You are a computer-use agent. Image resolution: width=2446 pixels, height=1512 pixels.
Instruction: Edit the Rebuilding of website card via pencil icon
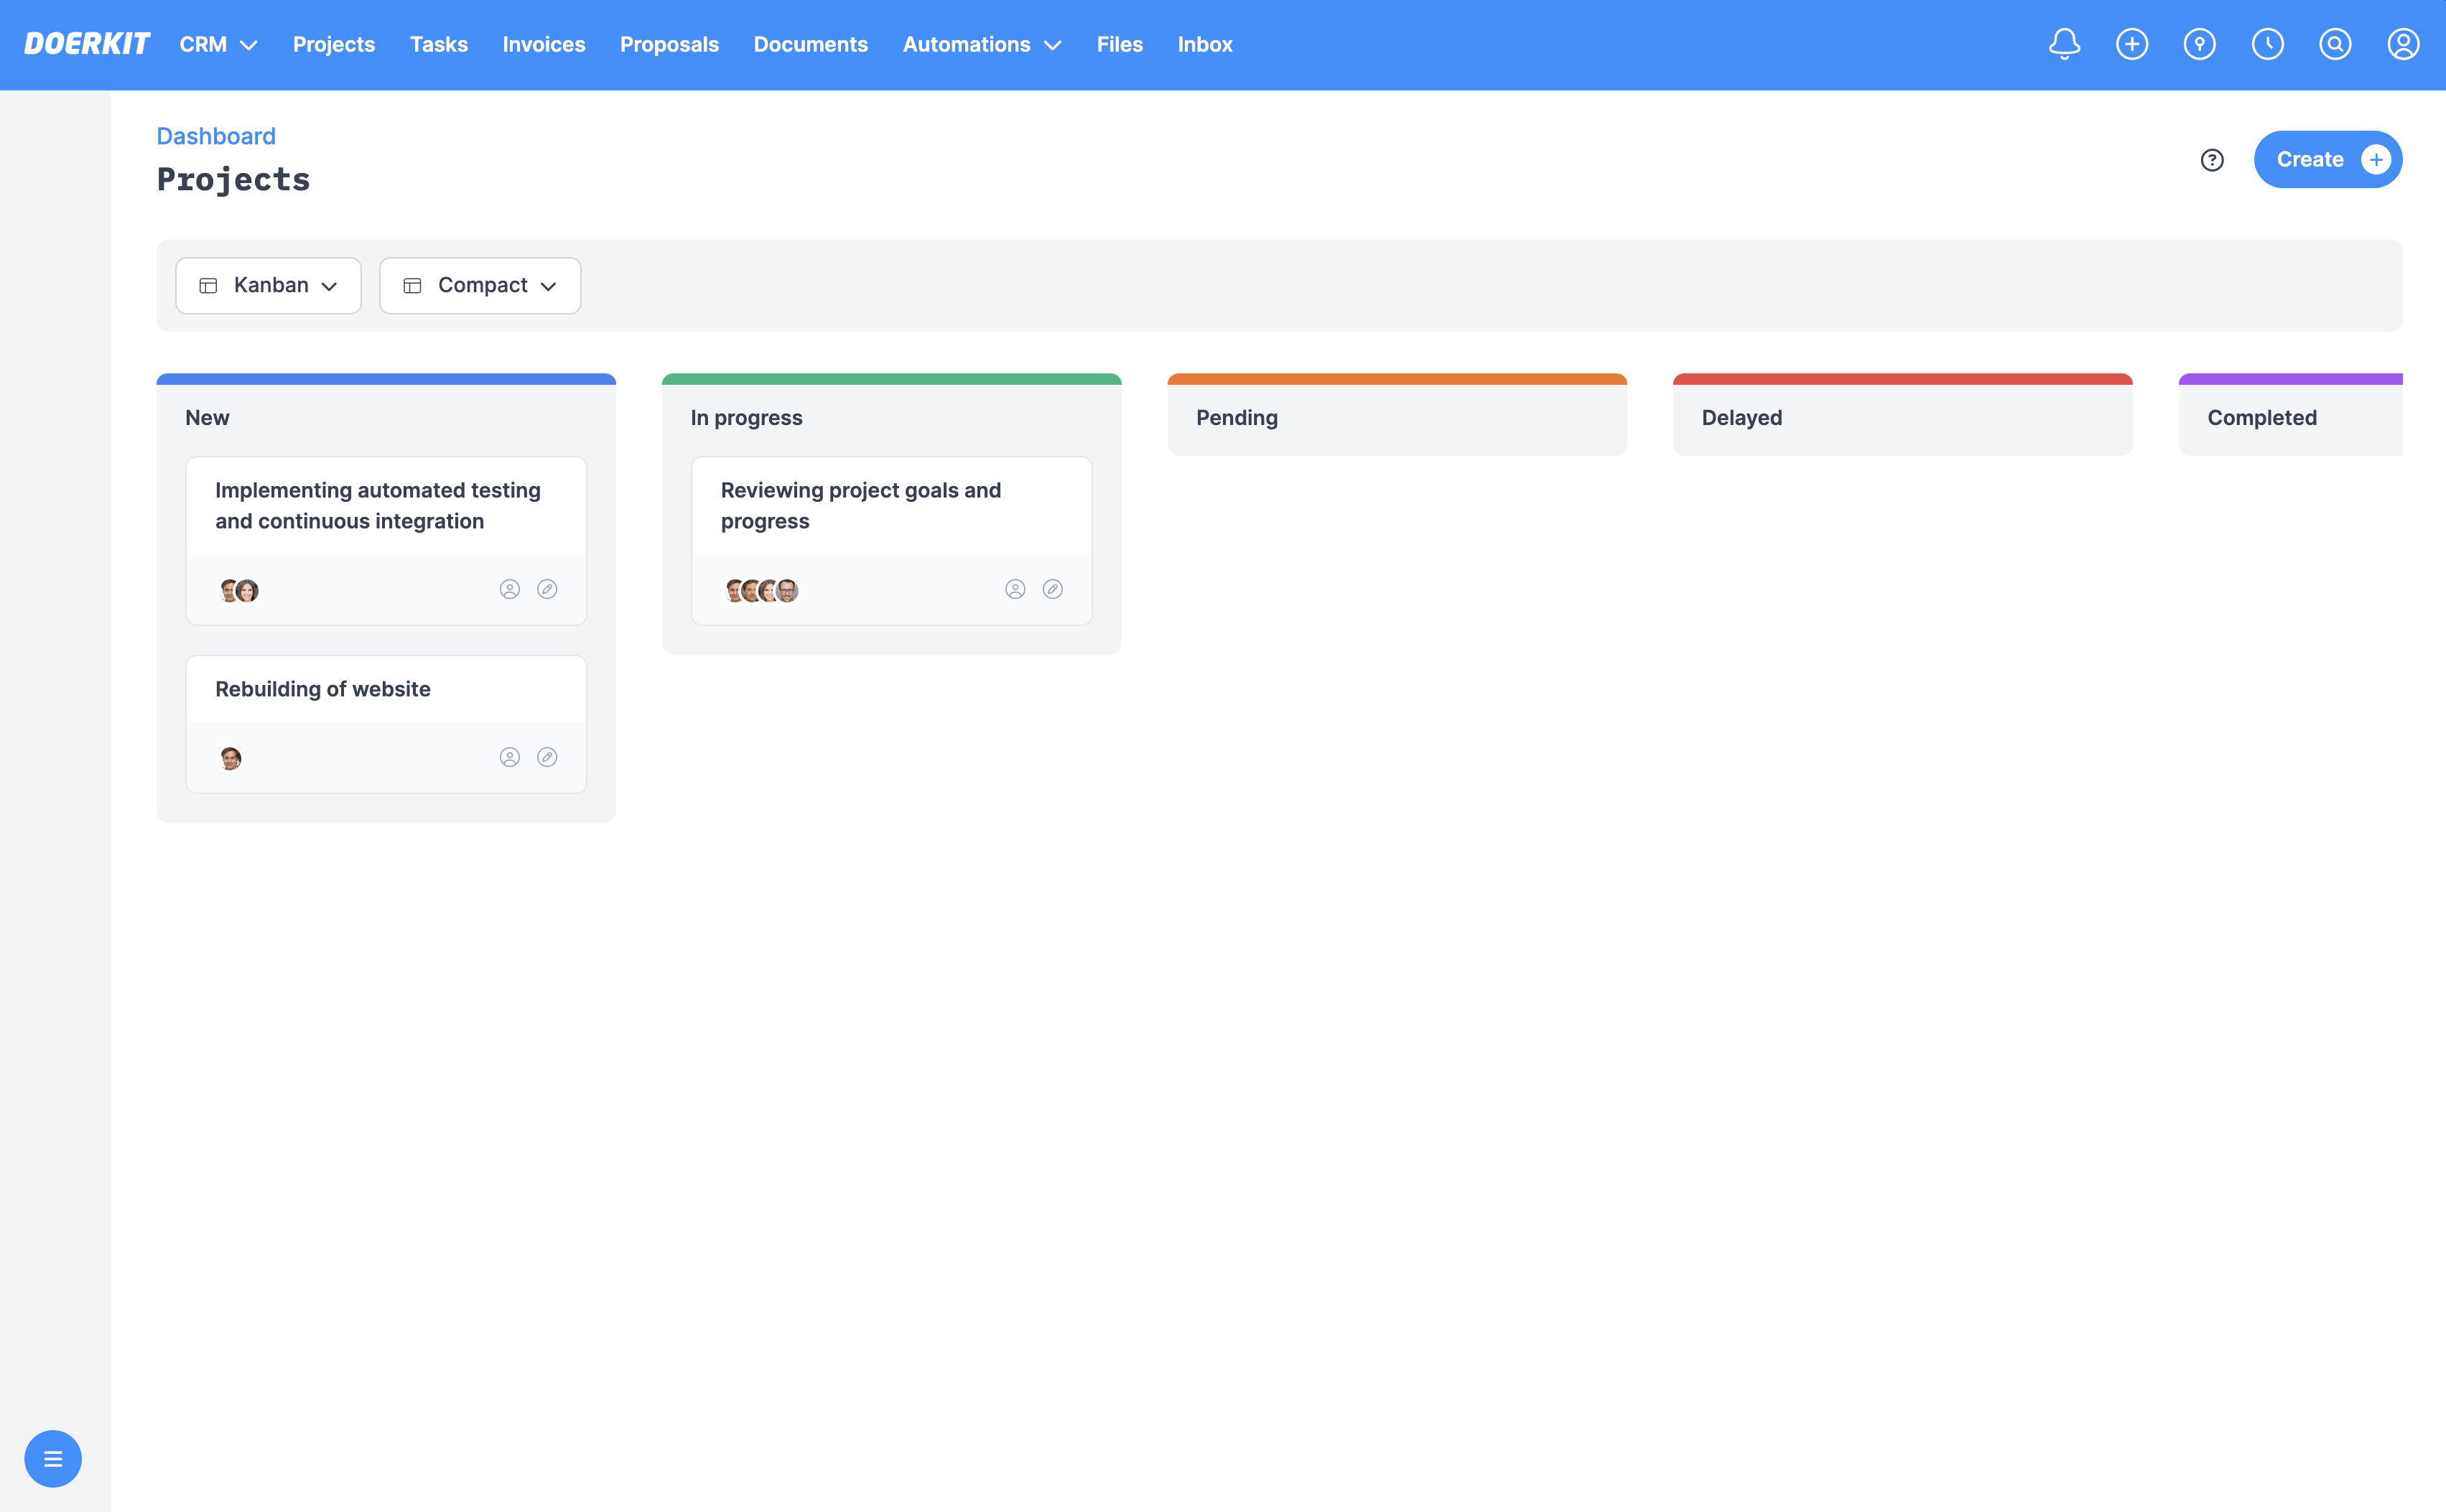point(547,757)
